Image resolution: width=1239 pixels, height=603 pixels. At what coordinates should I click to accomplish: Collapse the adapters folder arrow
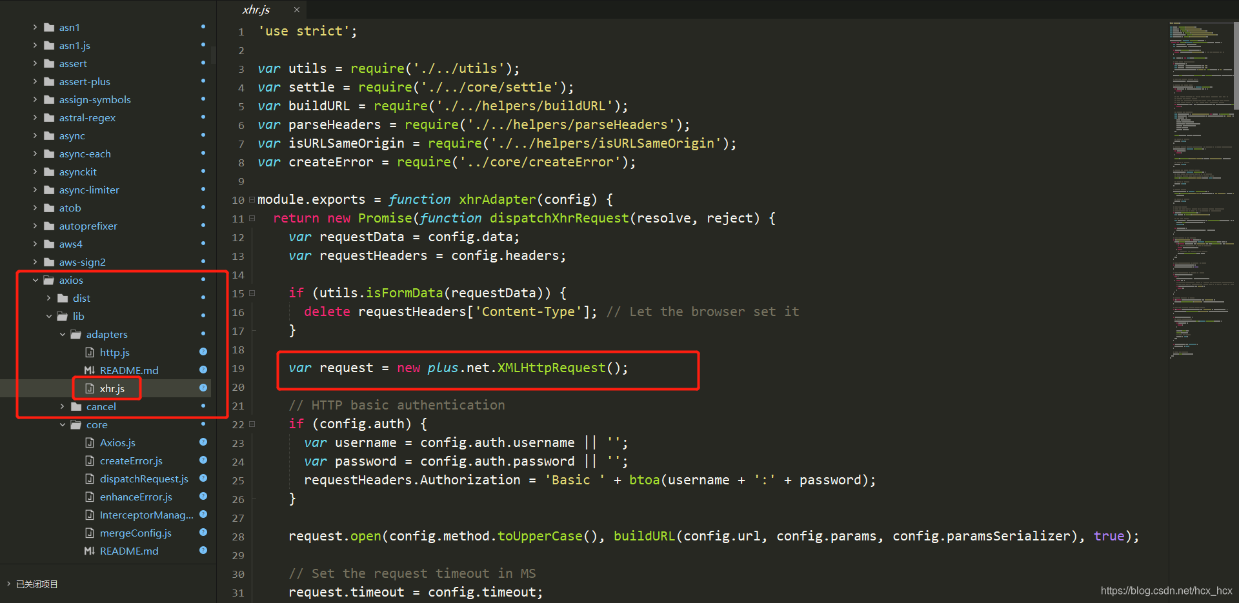click(x=63, y=334)
